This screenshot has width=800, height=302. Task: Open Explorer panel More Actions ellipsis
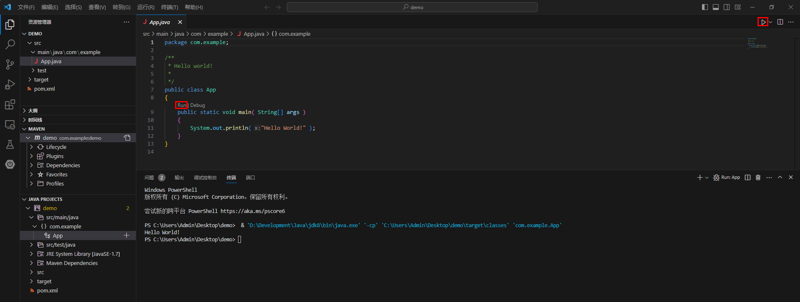[x=126, y=22]
